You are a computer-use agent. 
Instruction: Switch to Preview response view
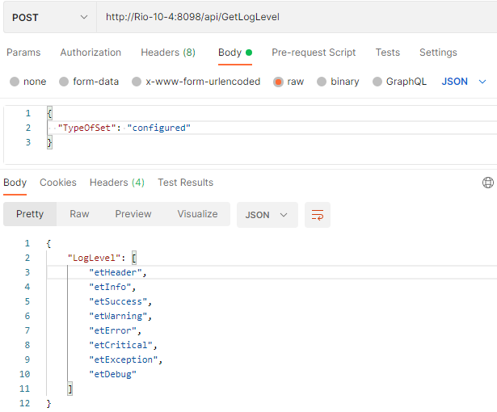point(133,214)
